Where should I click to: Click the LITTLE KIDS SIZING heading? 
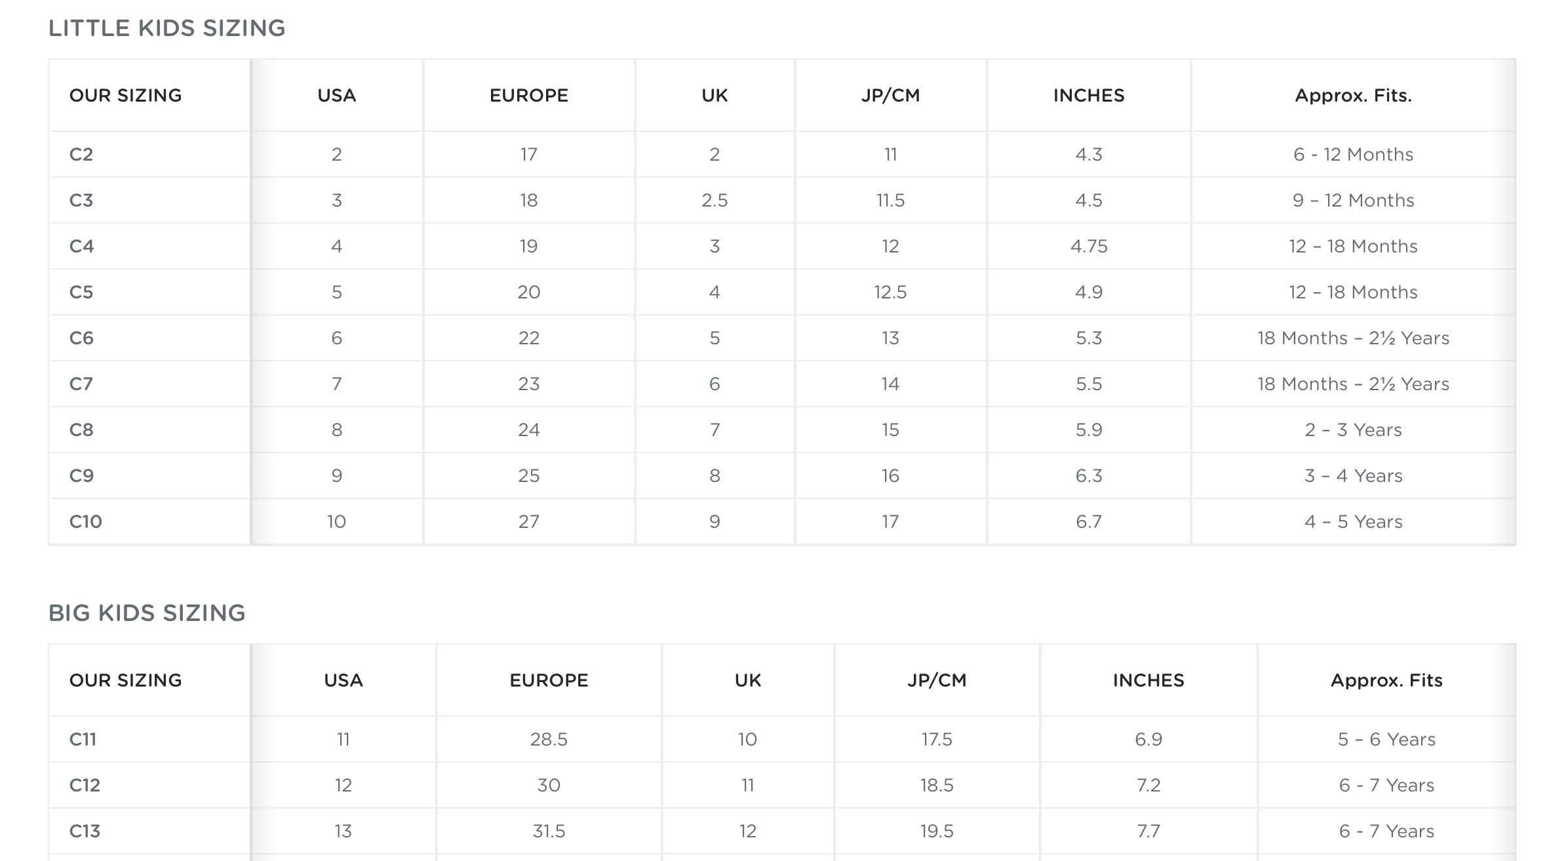167,28
